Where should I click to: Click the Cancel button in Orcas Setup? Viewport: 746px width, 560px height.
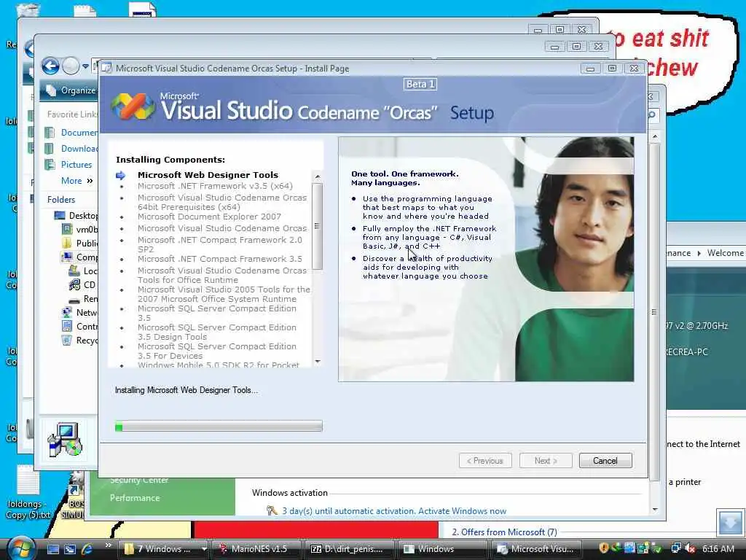(605, 461)
